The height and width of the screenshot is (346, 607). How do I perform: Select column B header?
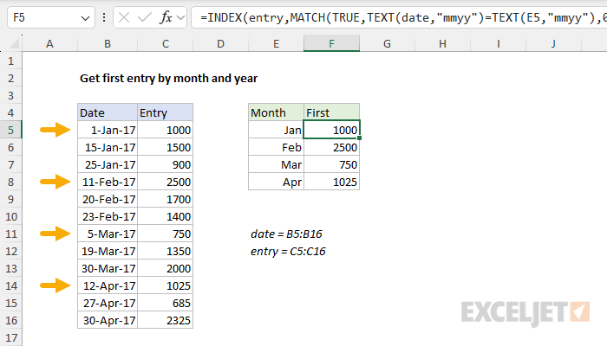coord(108,43)
